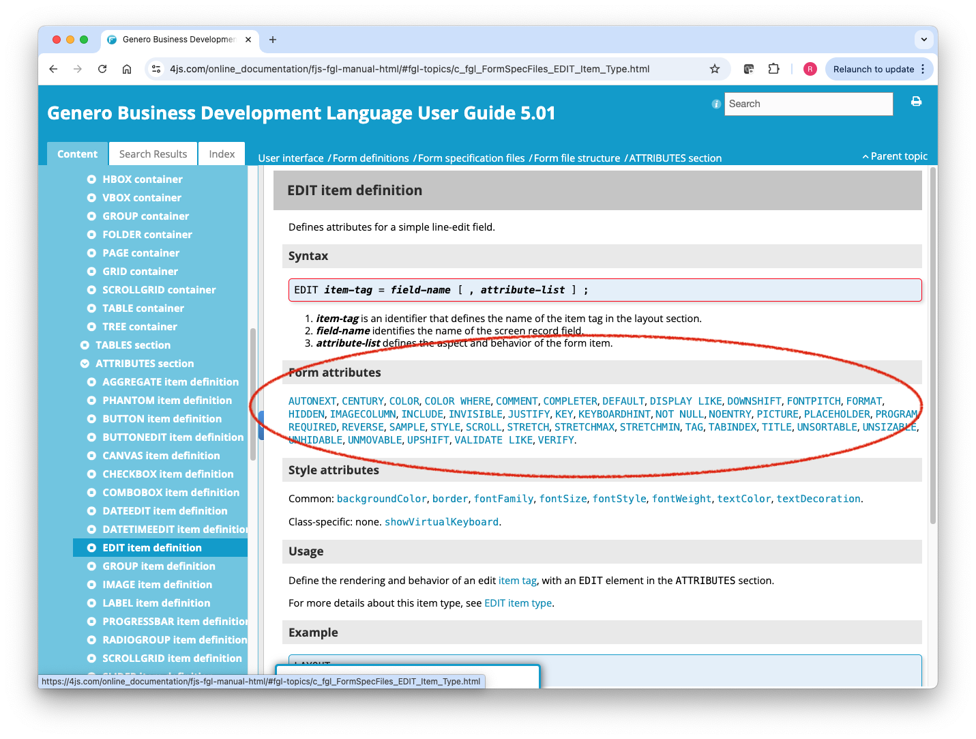
Task: Open COMBOBOX item definition topic
Action: pos(171,493)
